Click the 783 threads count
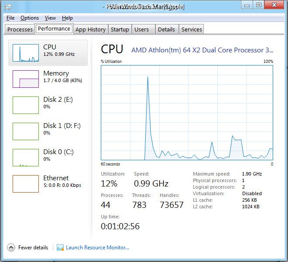 pyautogui.click(x=139, y=205)
